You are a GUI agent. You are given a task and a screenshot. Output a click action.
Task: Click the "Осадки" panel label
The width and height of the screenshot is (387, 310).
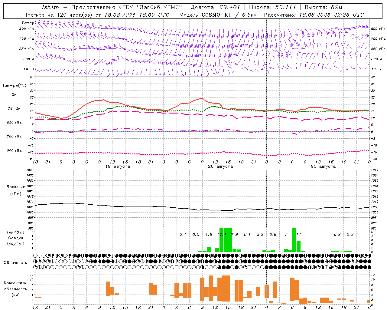pyautogui.click(x=16, y=238)
